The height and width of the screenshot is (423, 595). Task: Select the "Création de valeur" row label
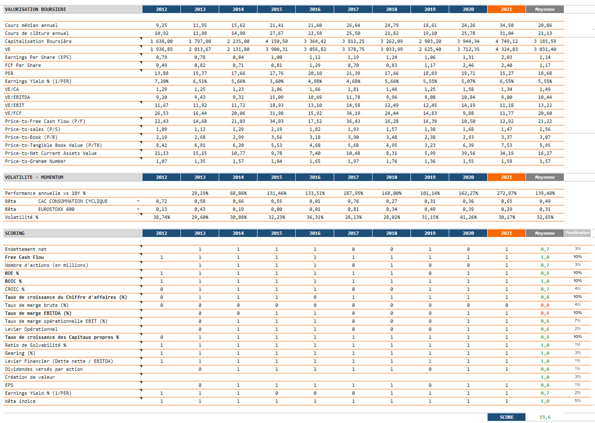click(30, 377)
